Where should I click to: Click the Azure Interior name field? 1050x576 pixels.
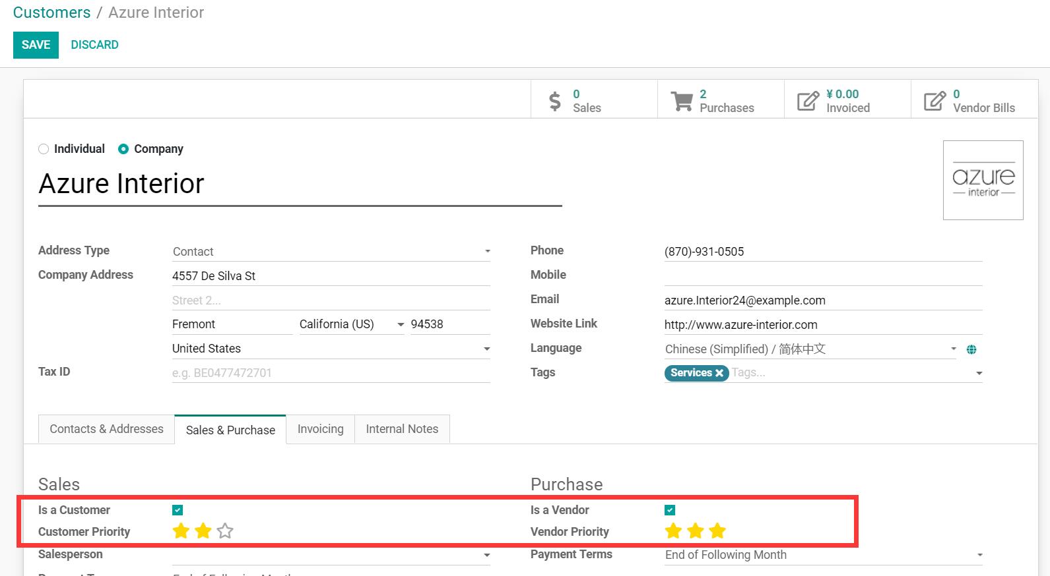(x=300, y=184)
